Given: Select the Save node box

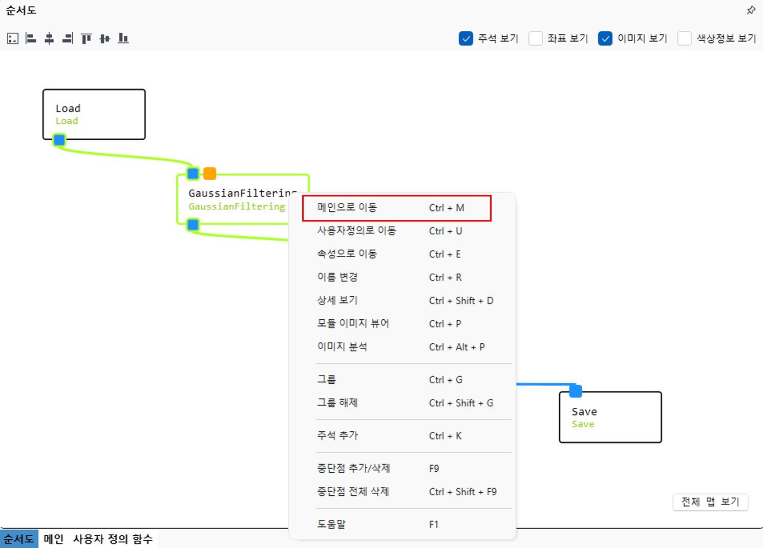Looking at the screenshot, I should pos(610,417).
